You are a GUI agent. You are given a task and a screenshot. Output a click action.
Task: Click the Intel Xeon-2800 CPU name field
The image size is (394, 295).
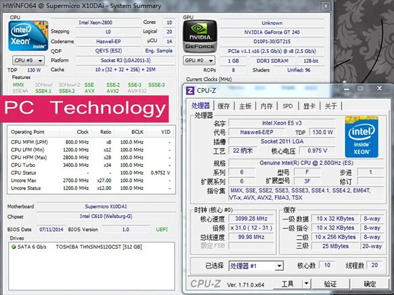(95, 22)
